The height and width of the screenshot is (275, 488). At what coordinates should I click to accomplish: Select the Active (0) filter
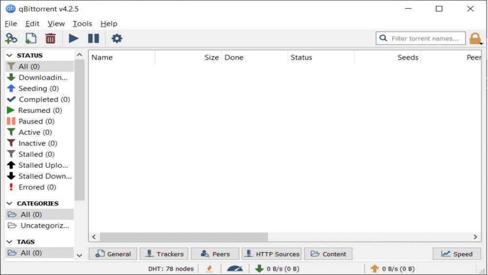click(40, 132)
